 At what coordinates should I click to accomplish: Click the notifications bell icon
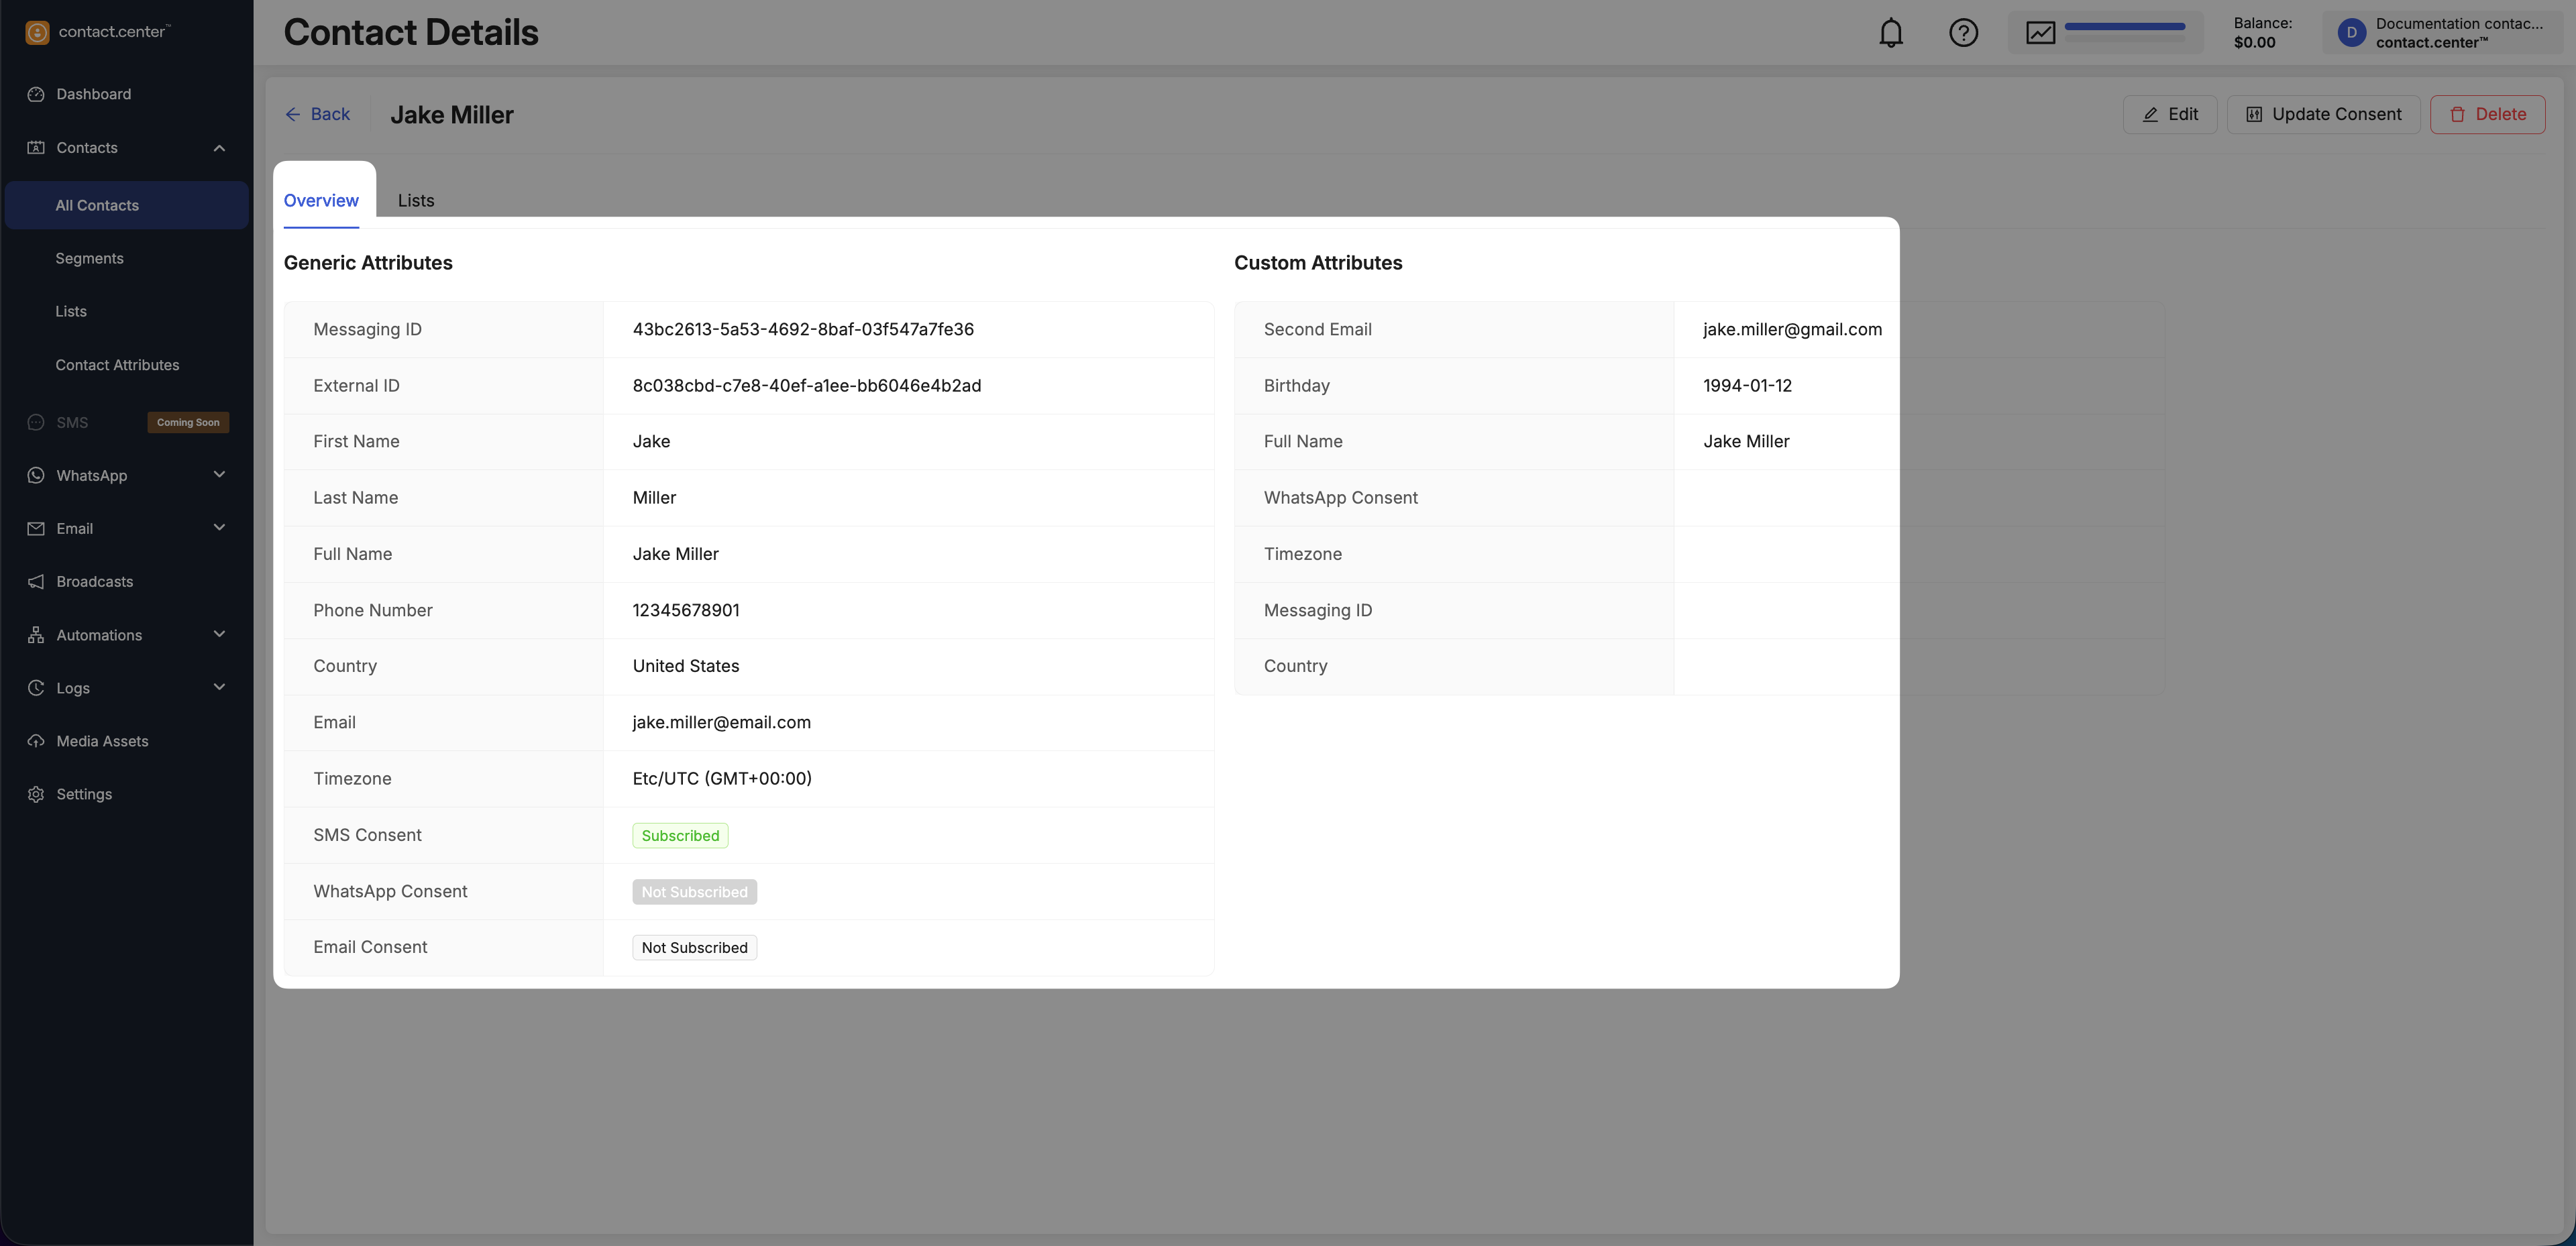click(1890, 33)
